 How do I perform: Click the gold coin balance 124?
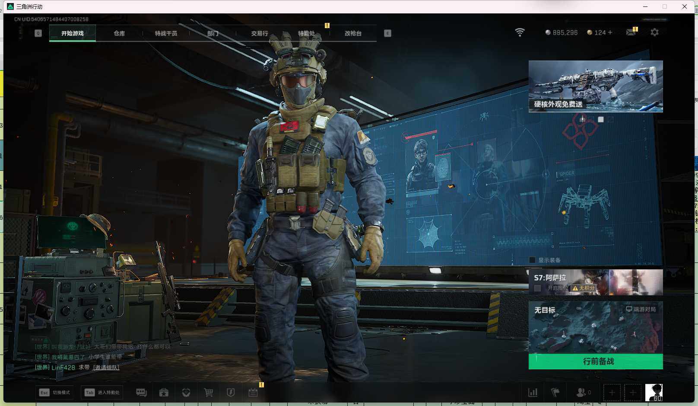[596, 32]
